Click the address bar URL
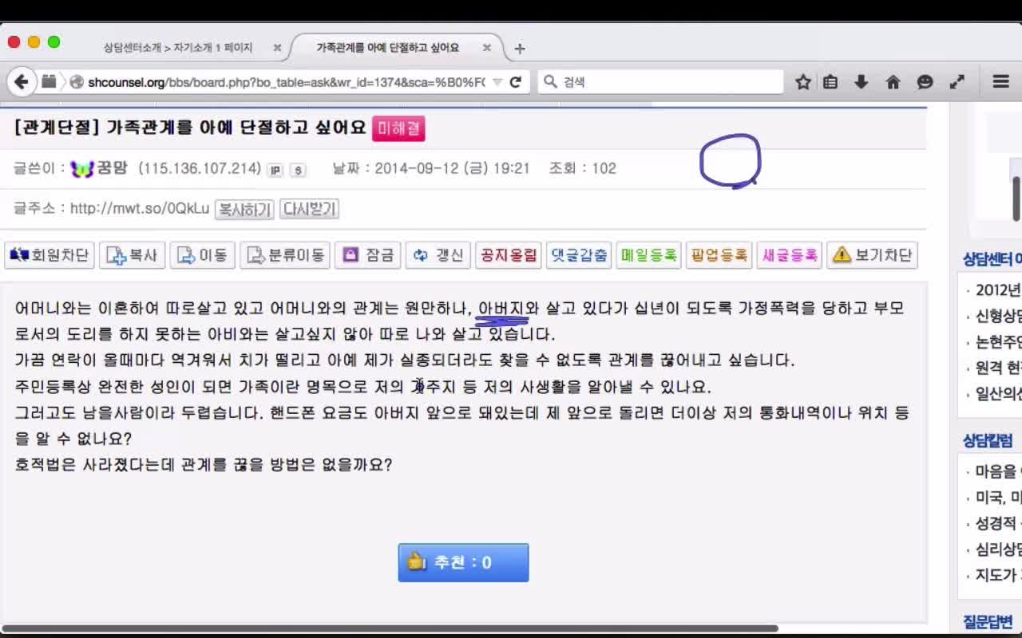This screenshot has width=1022, height=638. 286,81
